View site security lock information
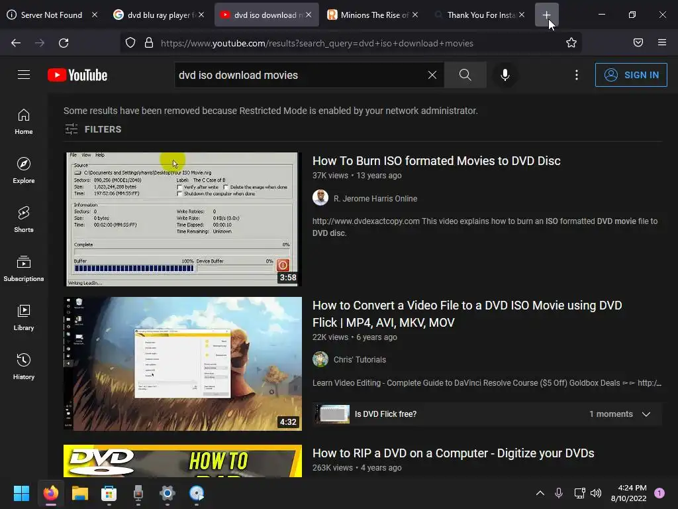Screen dimensions: 678x509 point(149,43)
